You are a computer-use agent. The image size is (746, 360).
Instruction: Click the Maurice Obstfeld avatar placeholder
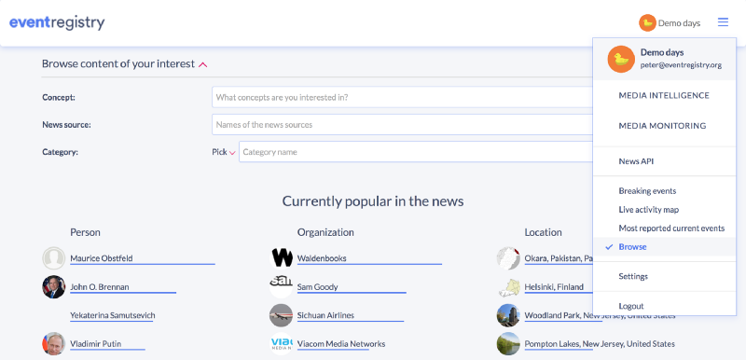click(54, 258)
